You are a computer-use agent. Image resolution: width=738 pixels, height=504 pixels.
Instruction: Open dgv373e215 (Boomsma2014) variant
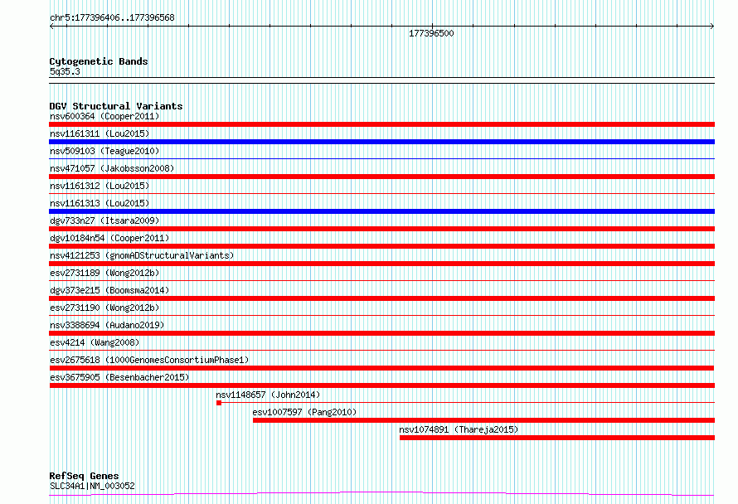point(109,290)
